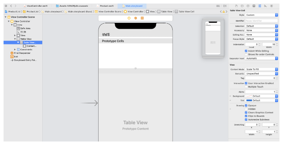Go to the previous issue arrow
The height and width of the screenshot is (147, 283).
221,11
